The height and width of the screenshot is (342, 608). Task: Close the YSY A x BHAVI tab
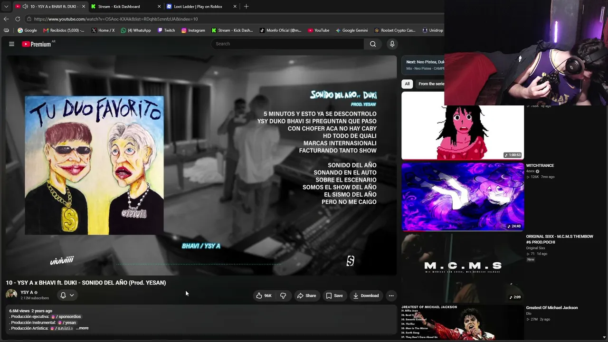coord(84,7)
